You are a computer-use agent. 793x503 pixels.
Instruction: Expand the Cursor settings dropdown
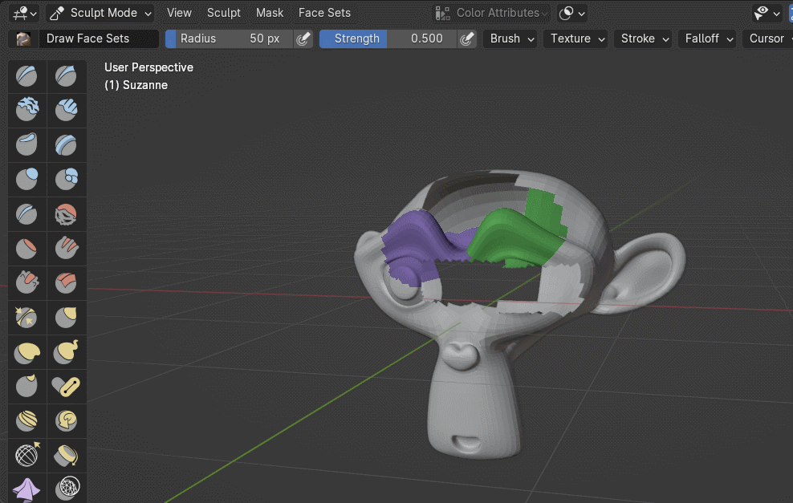[x=767, y=39]
